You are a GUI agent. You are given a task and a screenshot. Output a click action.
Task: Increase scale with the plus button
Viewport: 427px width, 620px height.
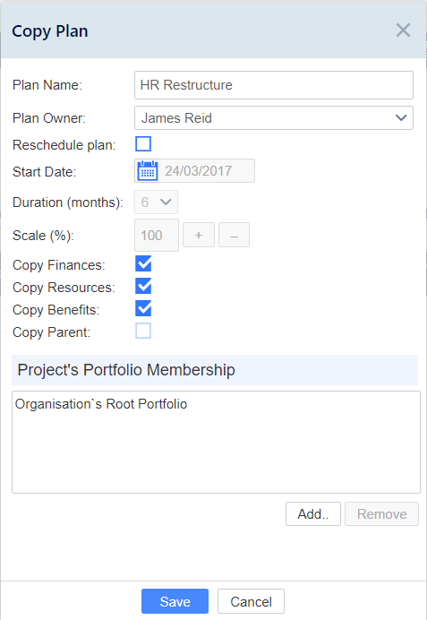point(199,235)
